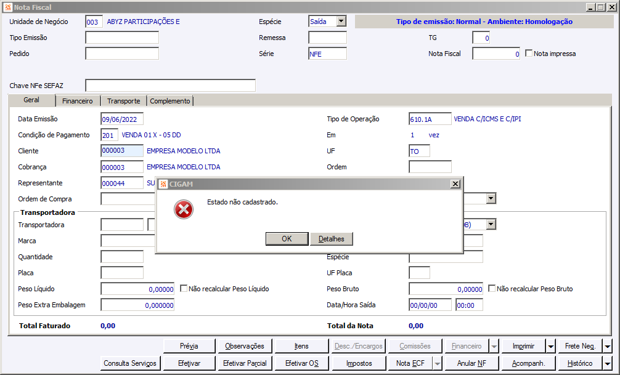This screenshot has width=620, height=375.
Task: Click the Data Emissão field
Action: click(122, 119)
